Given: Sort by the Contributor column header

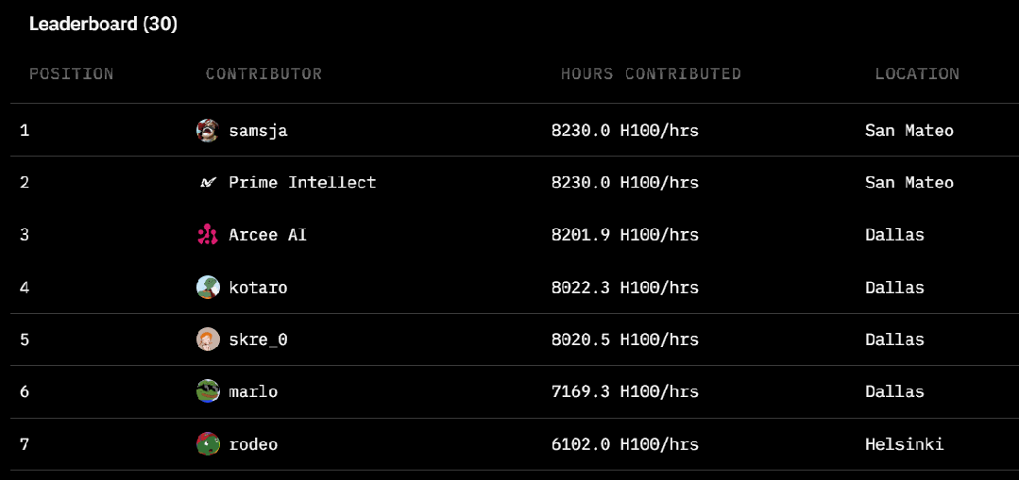Looking at the screenshot, I should [263, 74].
